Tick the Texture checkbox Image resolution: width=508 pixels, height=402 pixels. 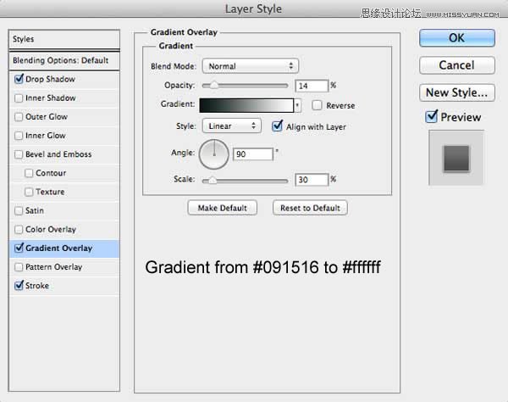tap(29, 192)
